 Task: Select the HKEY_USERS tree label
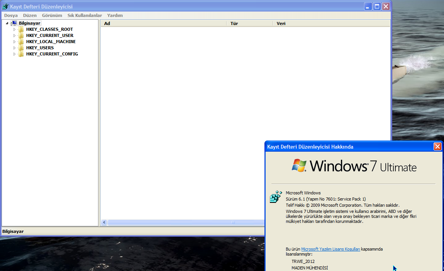click(40, 48)
